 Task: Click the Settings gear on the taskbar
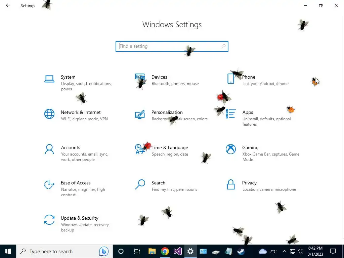(x=190, y=251)
